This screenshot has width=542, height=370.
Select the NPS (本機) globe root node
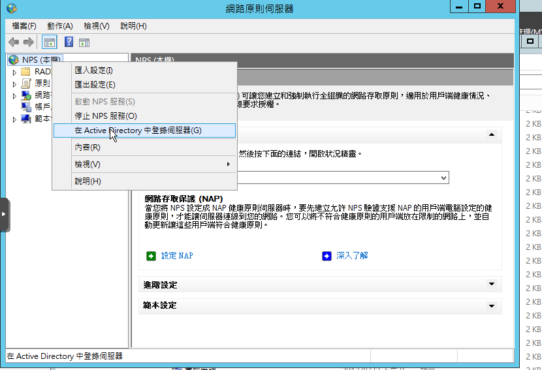14,60
